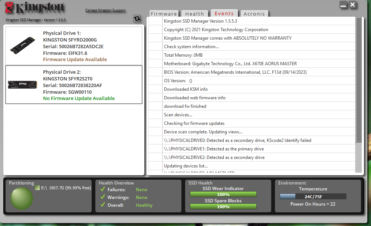Viewport: 371px width, 226px height.
Task: Click Firmware Update Available text
Action: click(75, 59)
